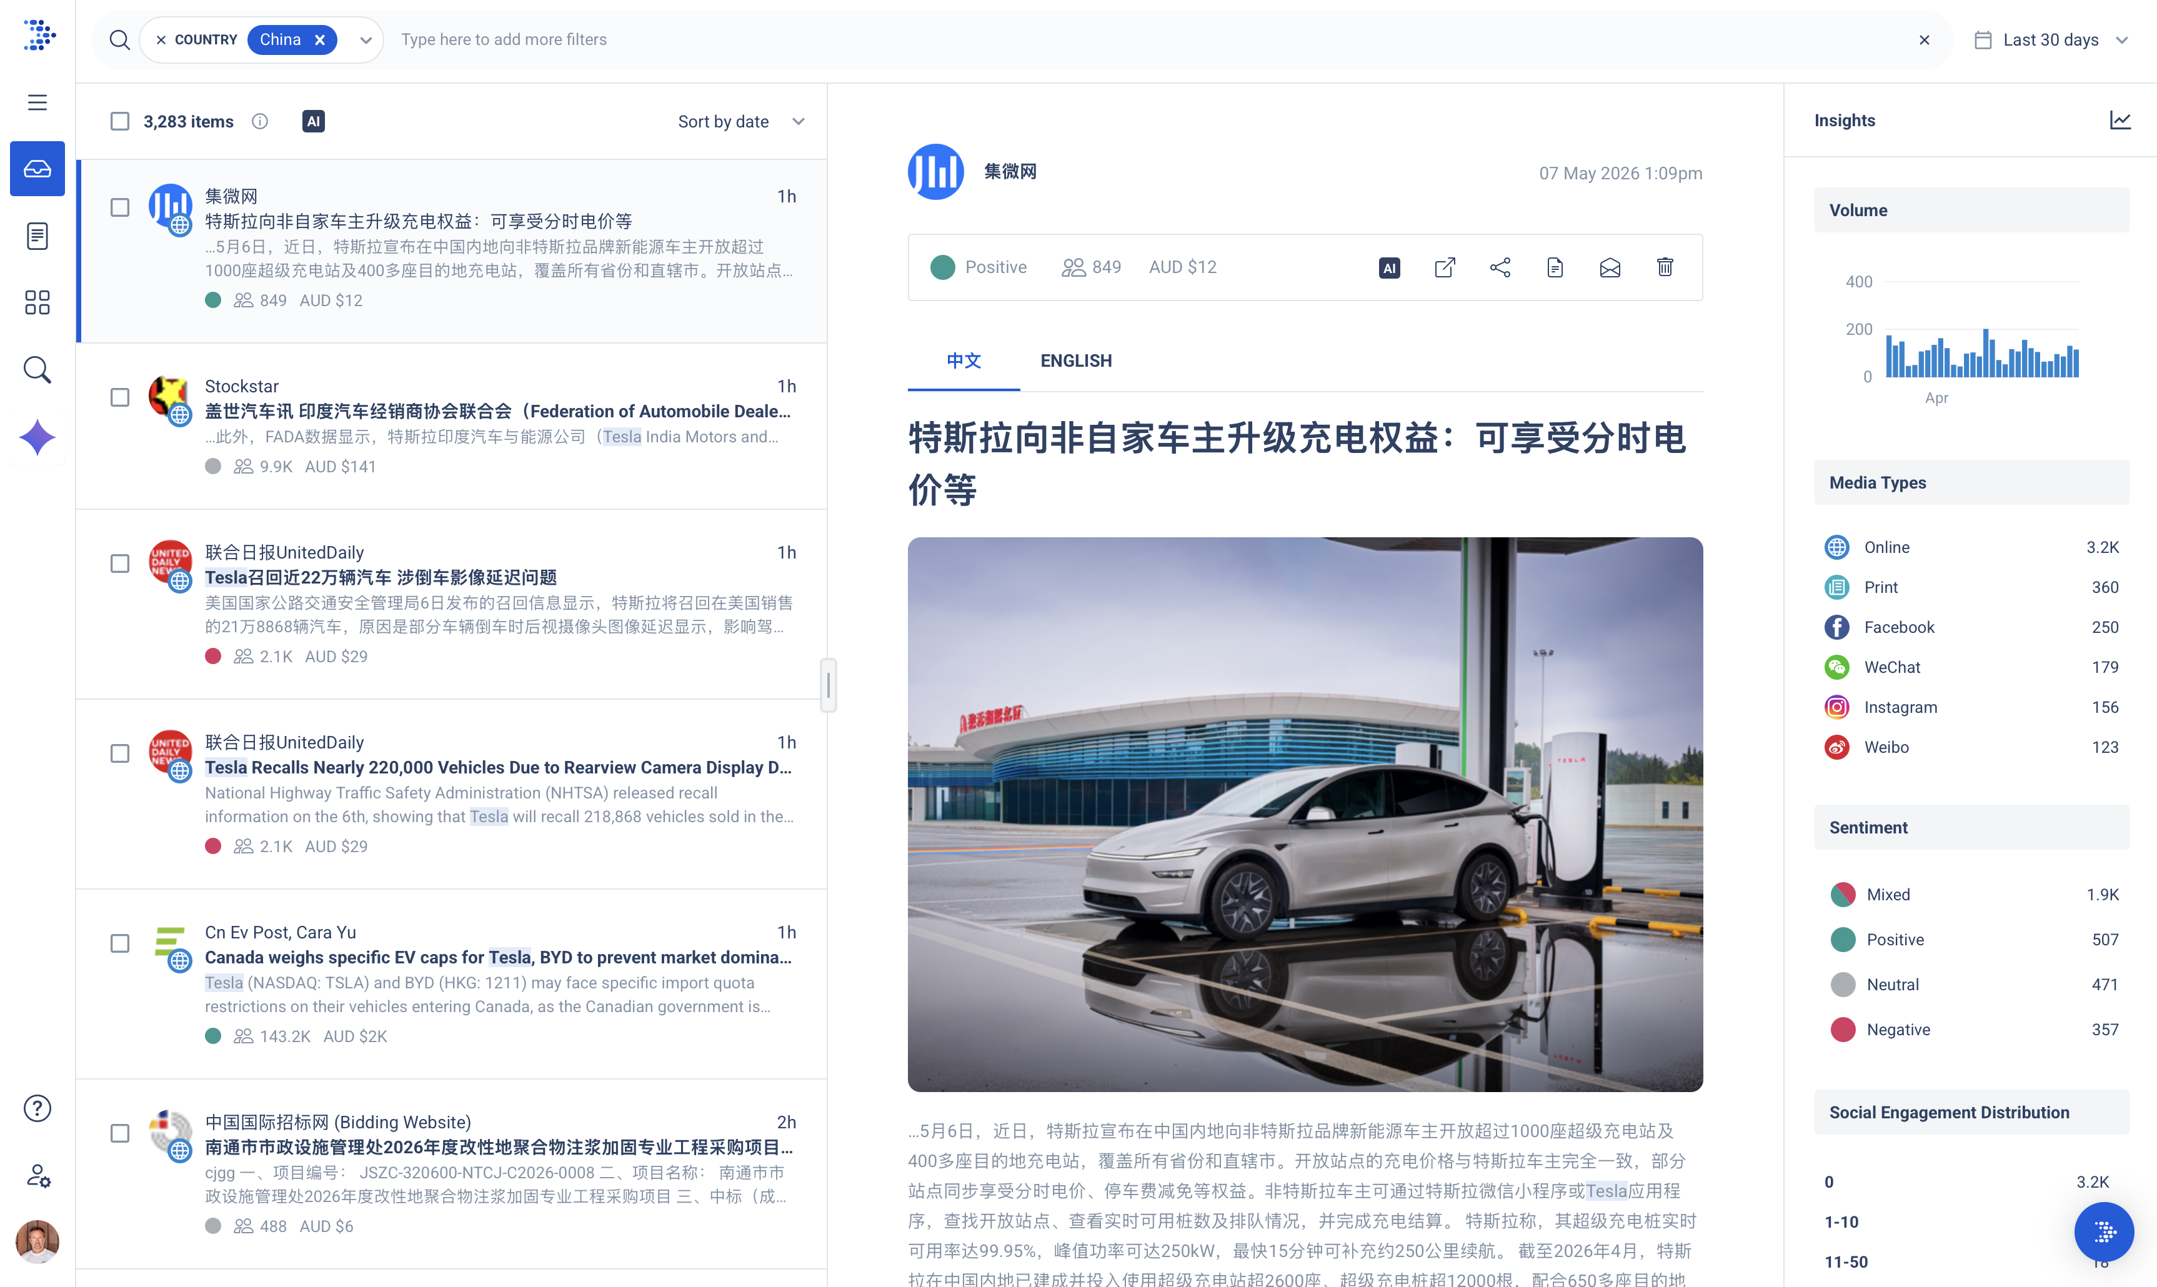This screenshot has width=2157, height=1287.
Task: Click the document icon in article toolbar
Action: tap(1555, 267)
